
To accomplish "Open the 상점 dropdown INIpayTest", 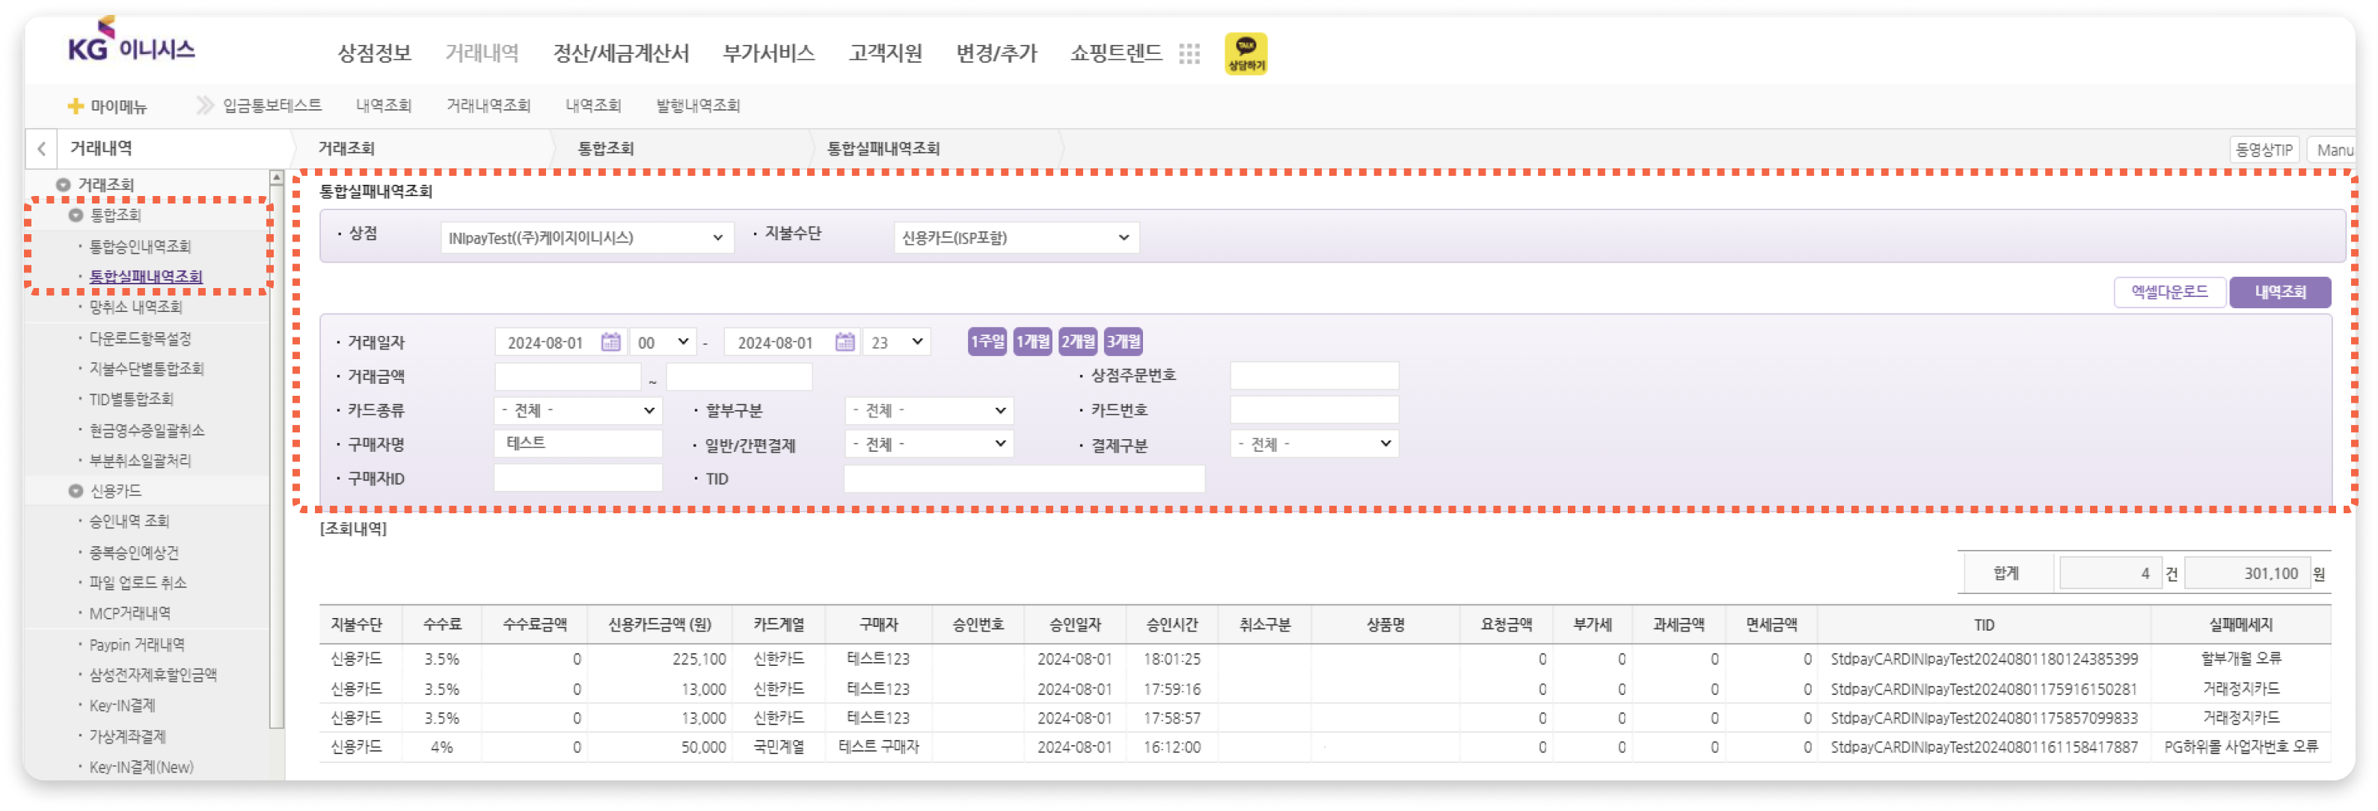I will click(x=586, y=237).
